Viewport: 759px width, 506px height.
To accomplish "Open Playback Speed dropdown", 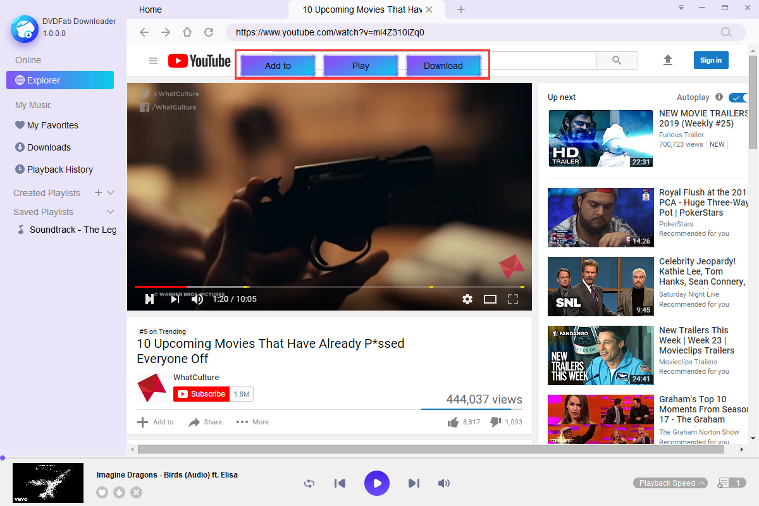I will point(671,483).
